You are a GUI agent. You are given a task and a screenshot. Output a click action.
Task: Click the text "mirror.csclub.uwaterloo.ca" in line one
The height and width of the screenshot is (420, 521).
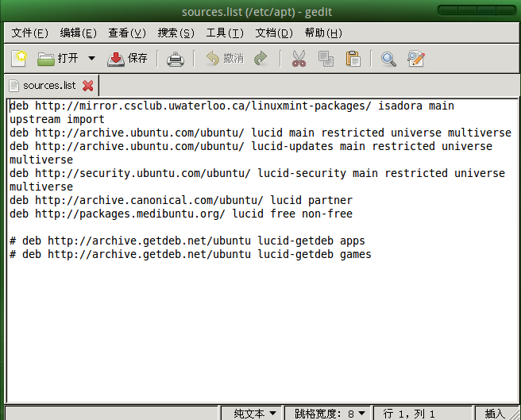[162, 106]
